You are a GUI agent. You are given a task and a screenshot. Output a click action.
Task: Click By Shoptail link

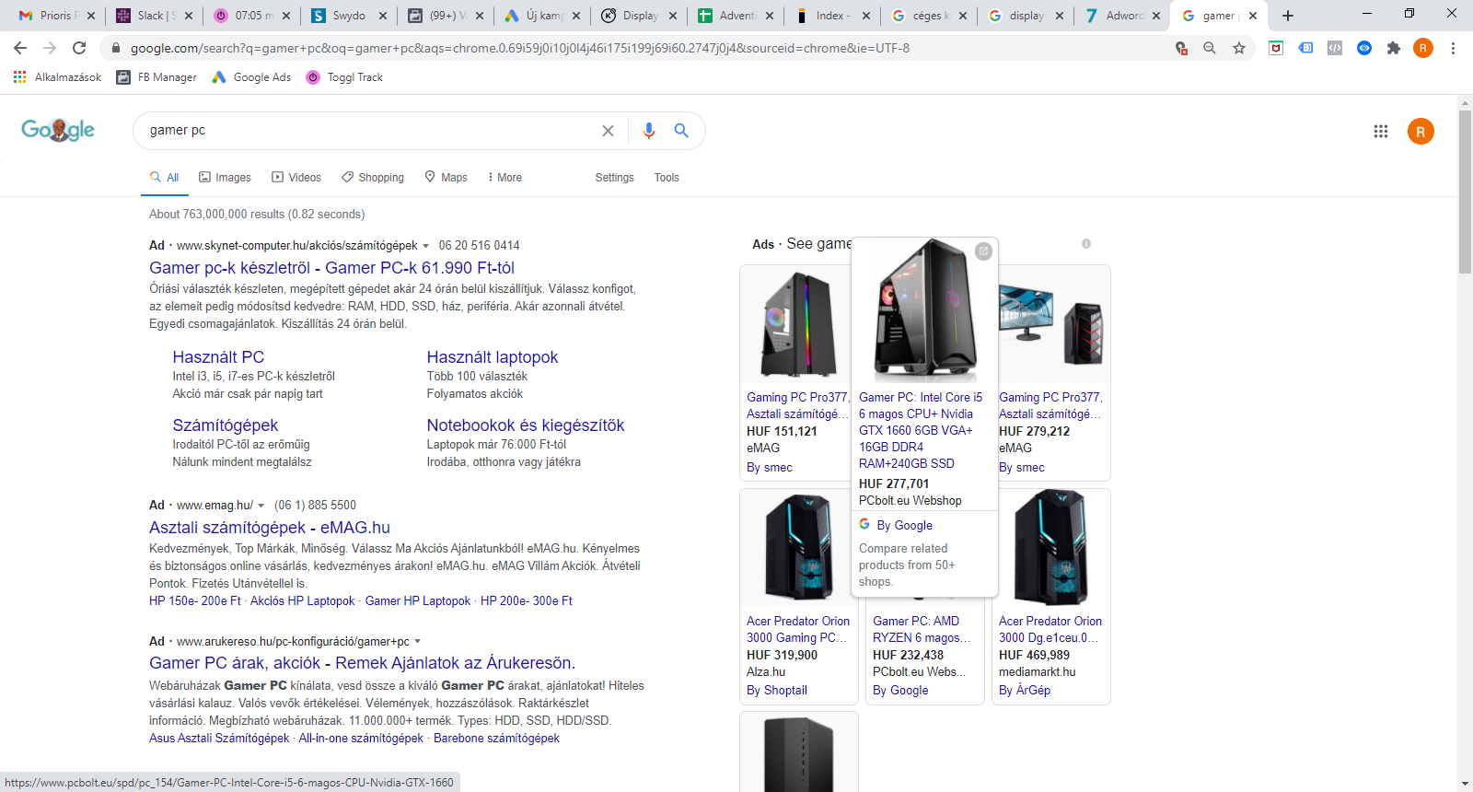[776, 691]
